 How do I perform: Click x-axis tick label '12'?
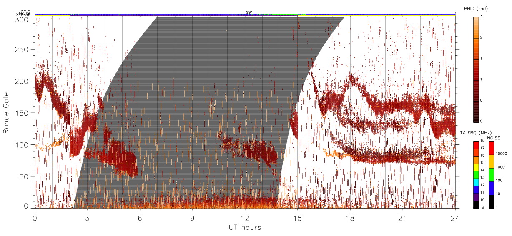(245, 218)
